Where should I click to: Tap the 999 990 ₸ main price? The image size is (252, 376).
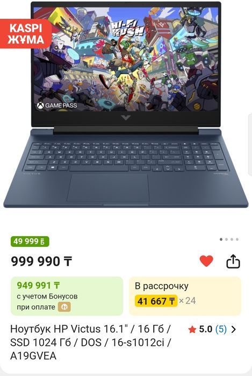pyautogui.click(x=41, y=261)
